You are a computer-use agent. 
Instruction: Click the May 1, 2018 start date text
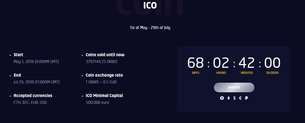pyautogui.click(x=36, y=61)
